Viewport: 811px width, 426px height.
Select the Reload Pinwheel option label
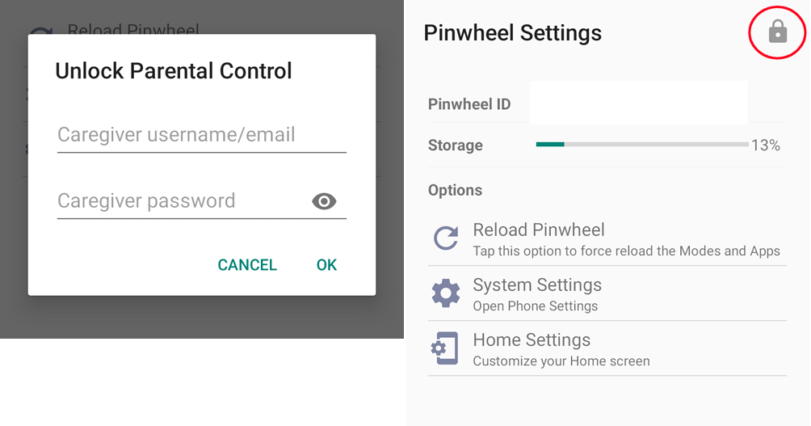pos(539,230)
